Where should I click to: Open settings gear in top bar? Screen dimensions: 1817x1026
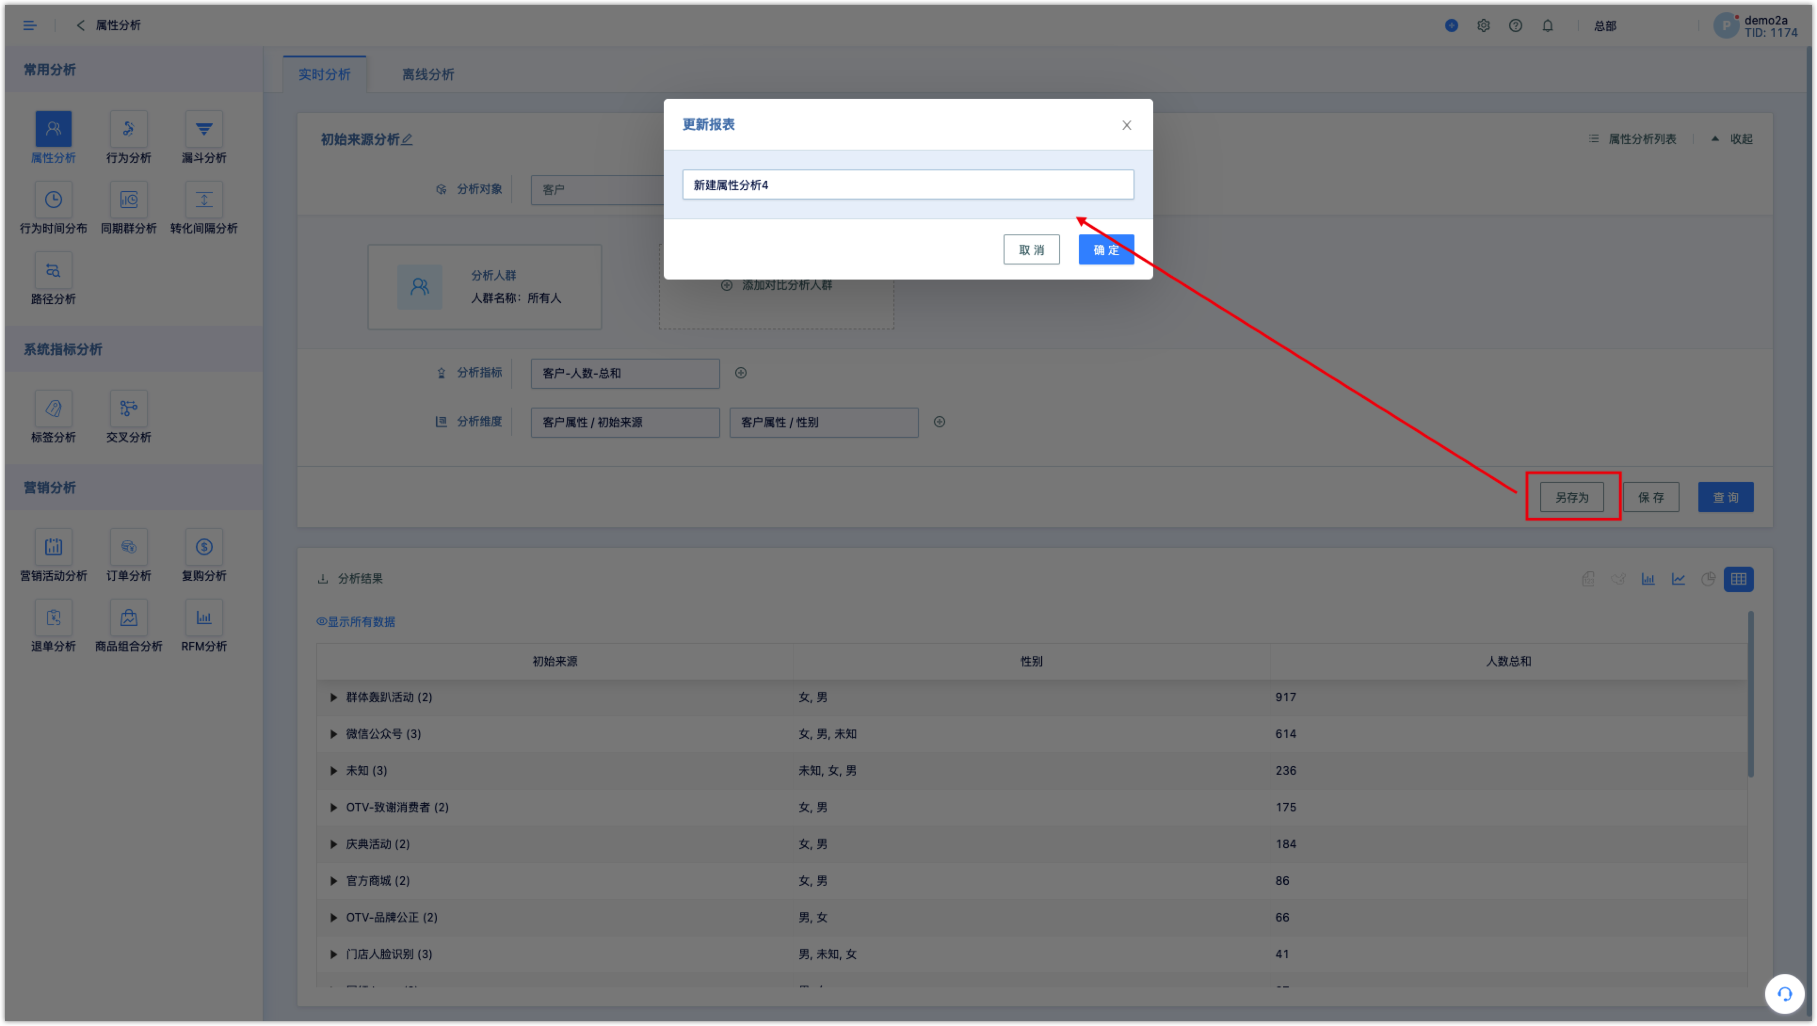(x=1483, y=25)
